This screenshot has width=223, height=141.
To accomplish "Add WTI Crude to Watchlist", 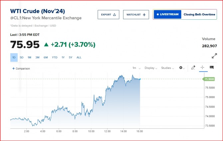I will point(136,15).
